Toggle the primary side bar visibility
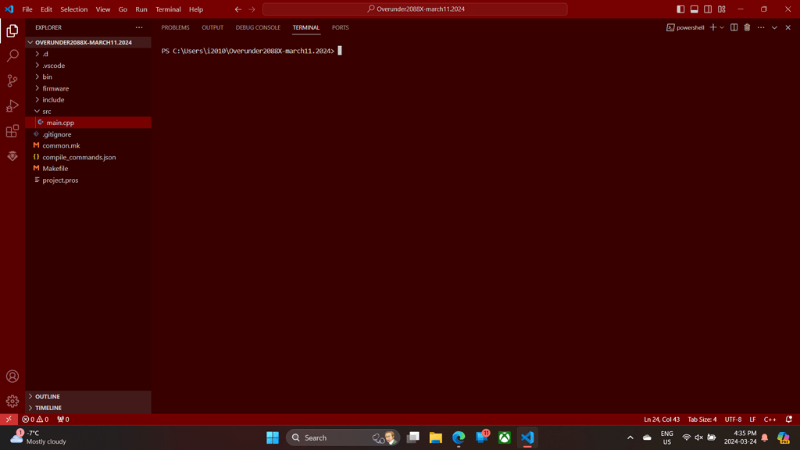Viewport: 800px width, 450px height. click(680, 9)
